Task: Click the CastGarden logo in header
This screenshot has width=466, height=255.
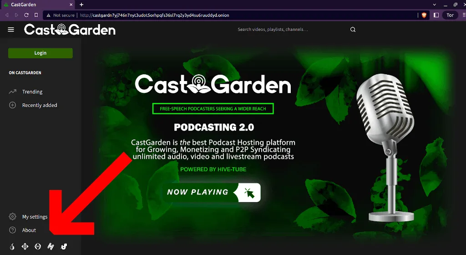Action: (x=70, y=30)
